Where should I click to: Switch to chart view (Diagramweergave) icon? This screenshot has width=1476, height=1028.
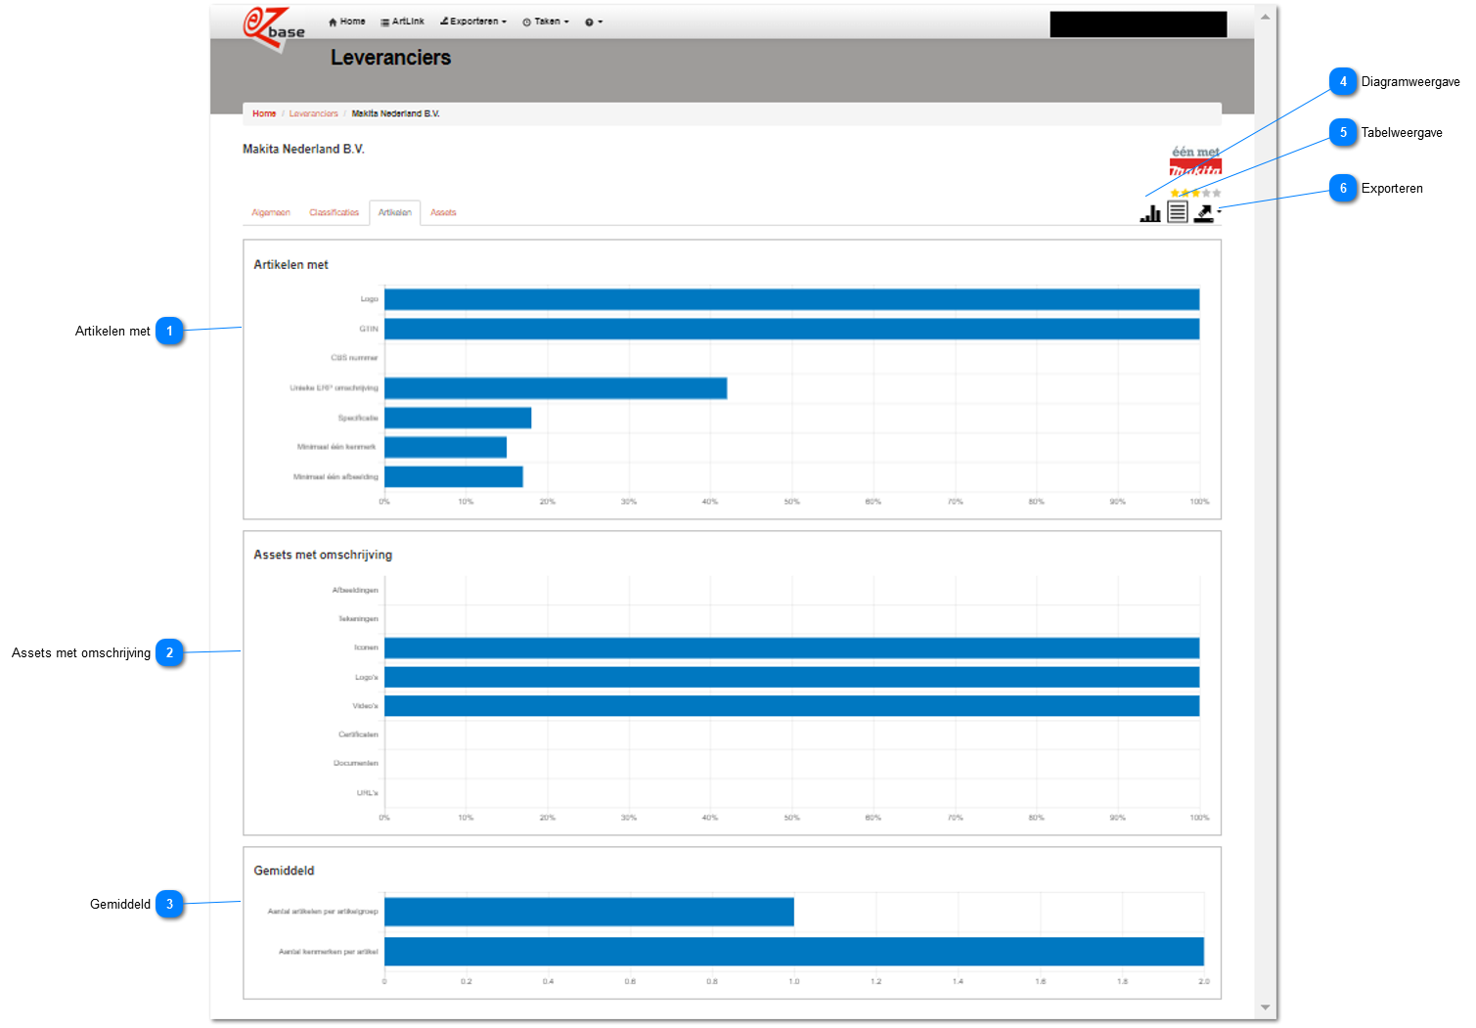(x=1150, y=213)
